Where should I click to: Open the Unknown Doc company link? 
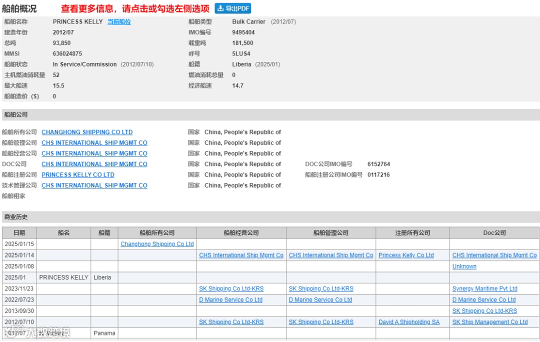(x=464, y=266)
